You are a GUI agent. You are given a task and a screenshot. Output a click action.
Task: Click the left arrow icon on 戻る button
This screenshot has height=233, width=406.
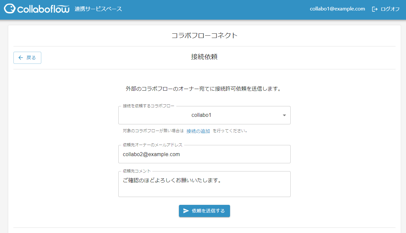pos(21,58)
